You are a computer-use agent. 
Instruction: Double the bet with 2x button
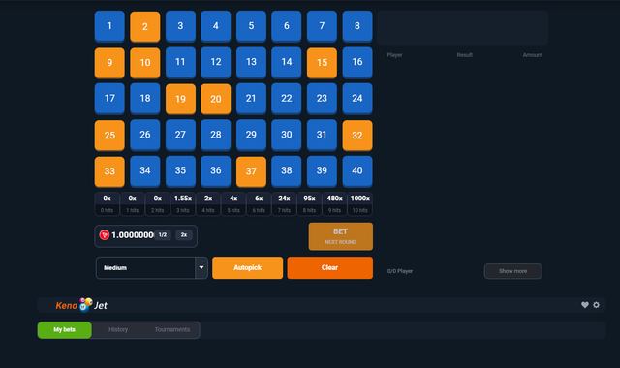pyautogui.click(x=184, y=235)
